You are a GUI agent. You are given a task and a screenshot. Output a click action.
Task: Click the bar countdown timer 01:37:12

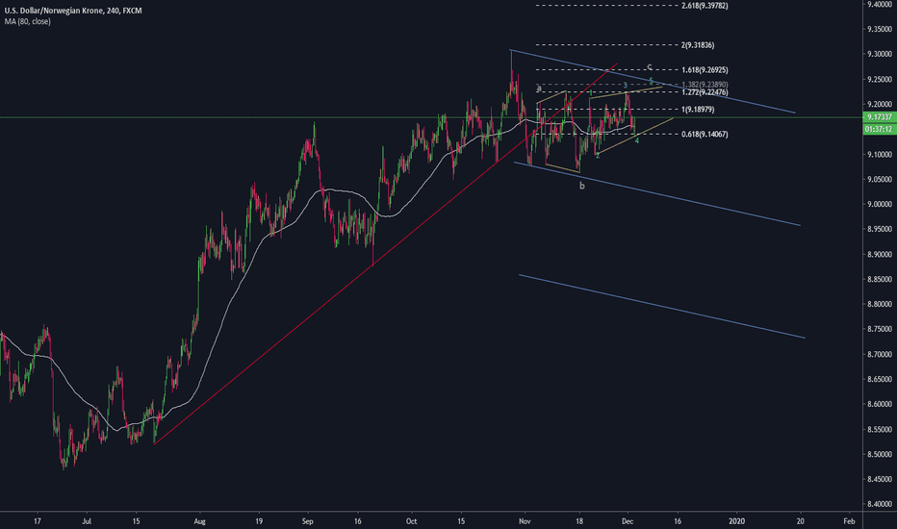877,128
